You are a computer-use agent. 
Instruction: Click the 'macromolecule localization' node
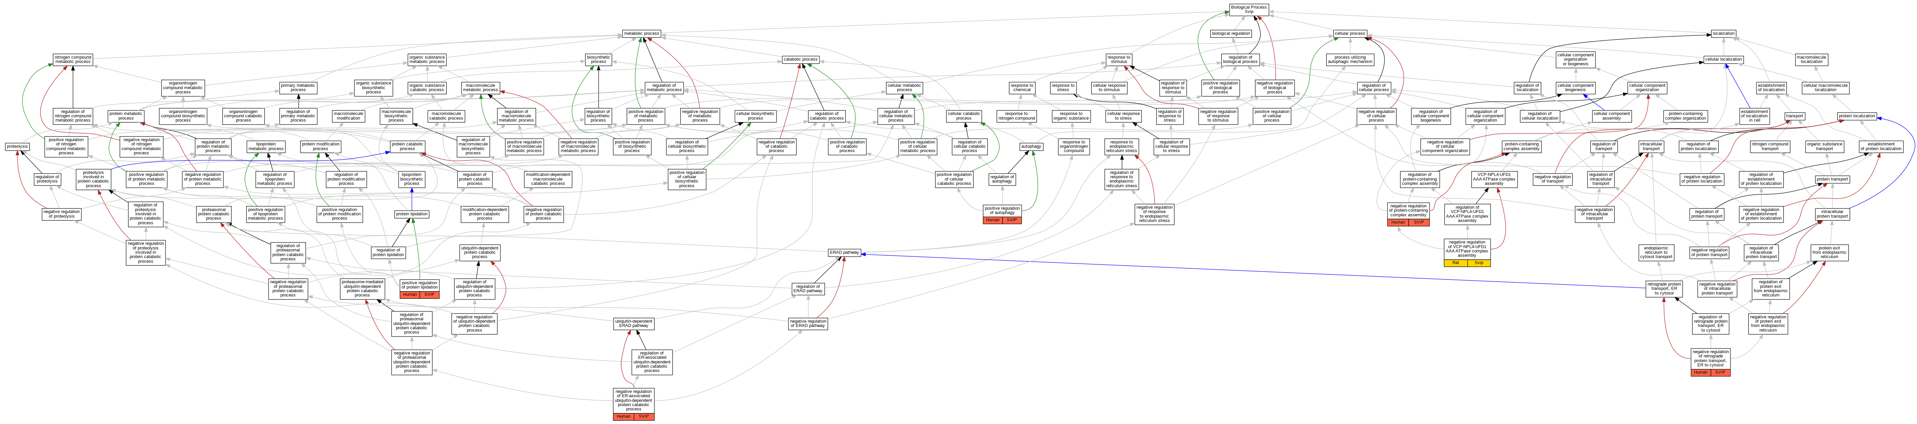pyautogui.click(x=1811, y=59)
